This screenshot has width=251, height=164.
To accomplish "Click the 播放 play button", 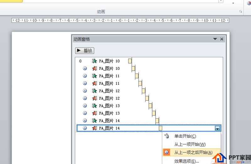I will (x=85, y=51).
